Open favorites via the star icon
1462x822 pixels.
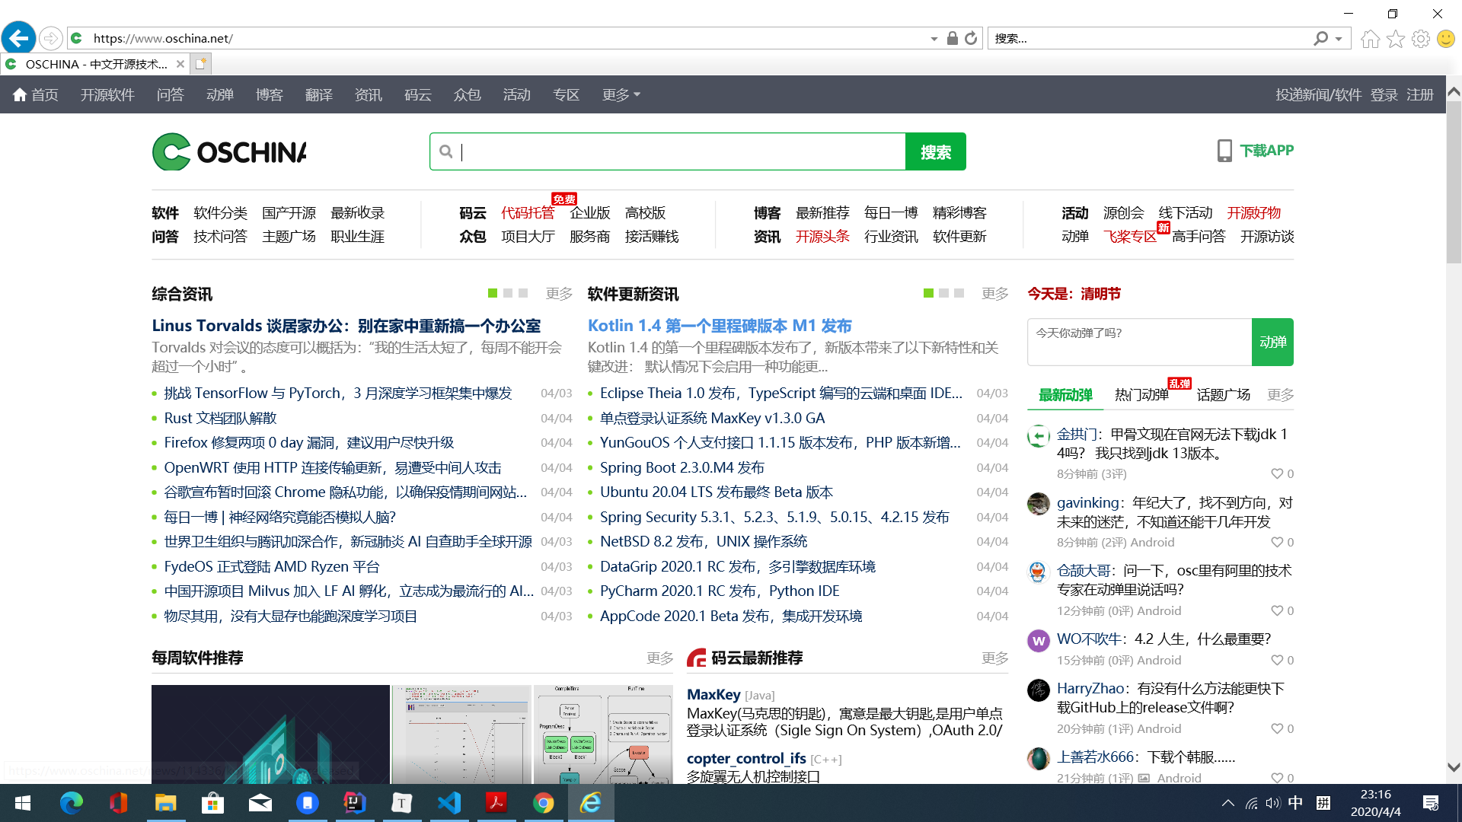[x=1395, y=39]
